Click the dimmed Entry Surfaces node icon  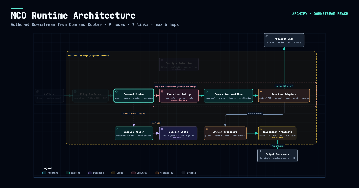(x=75, y=91)
